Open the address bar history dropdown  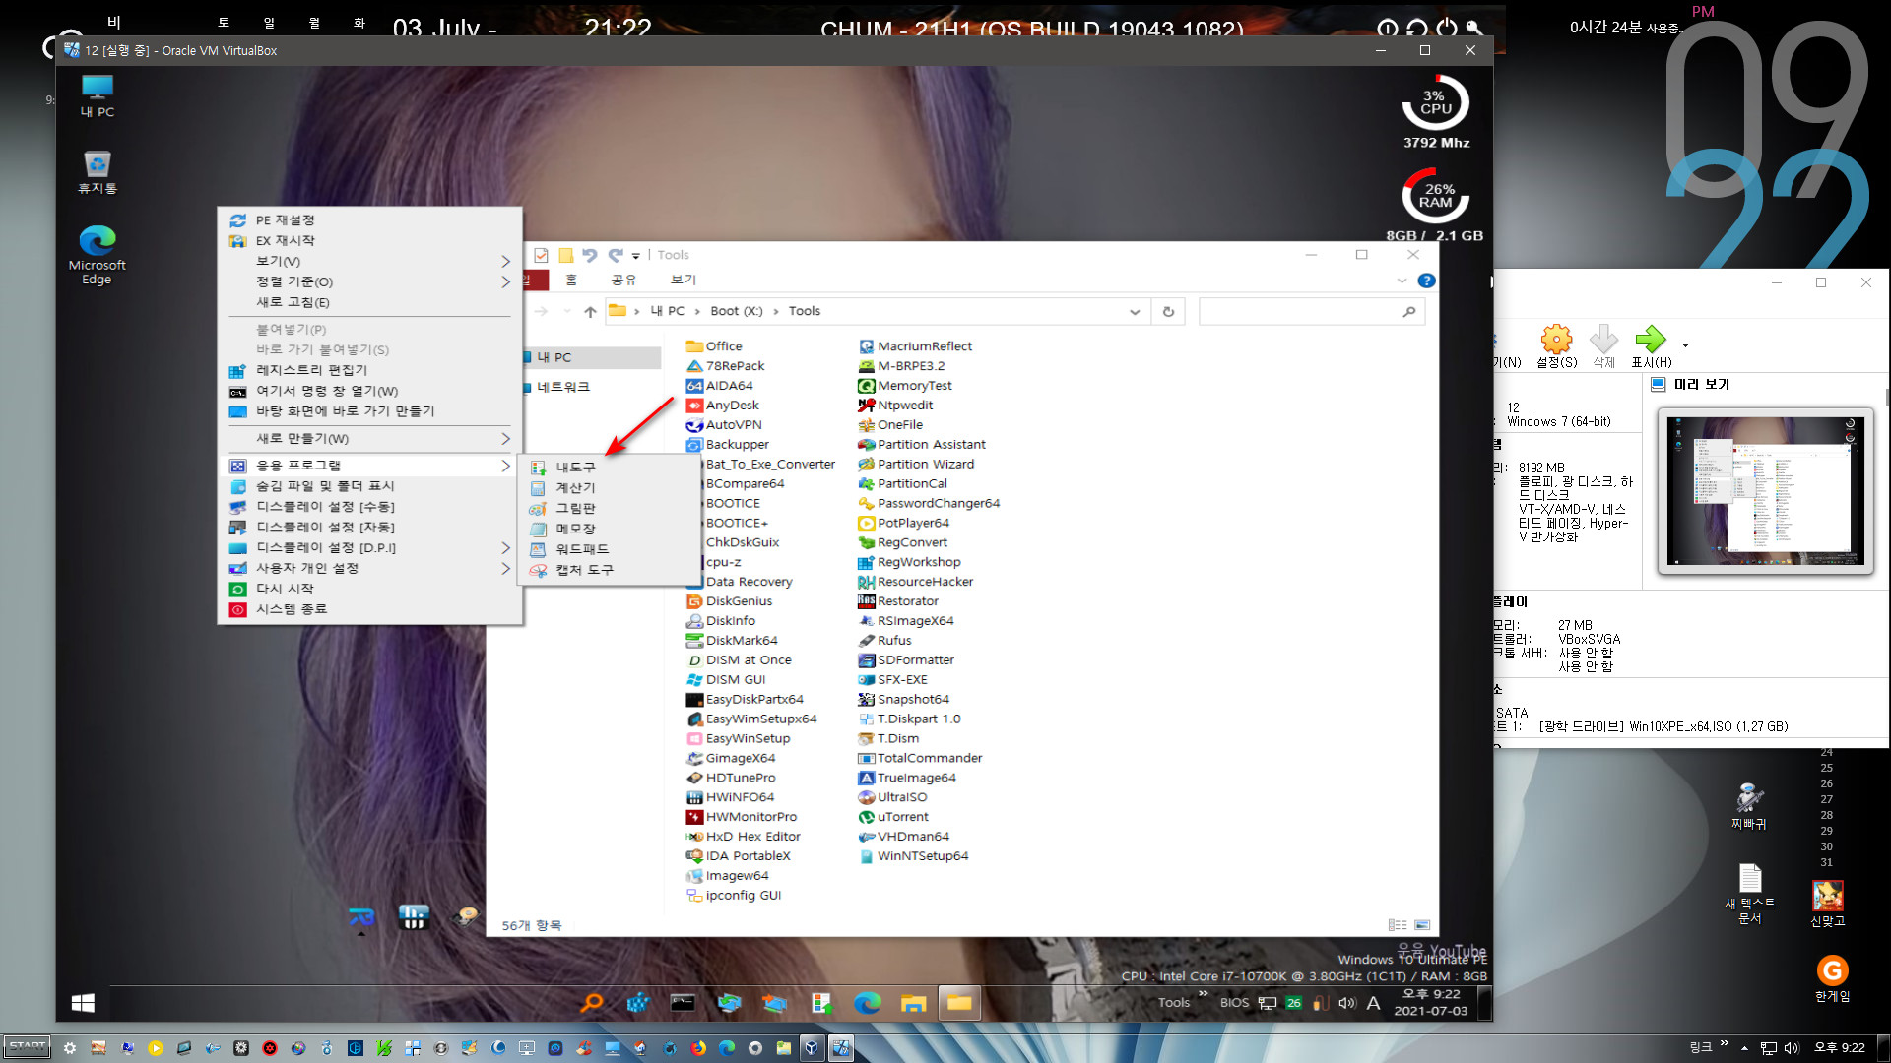point(1135,312)
